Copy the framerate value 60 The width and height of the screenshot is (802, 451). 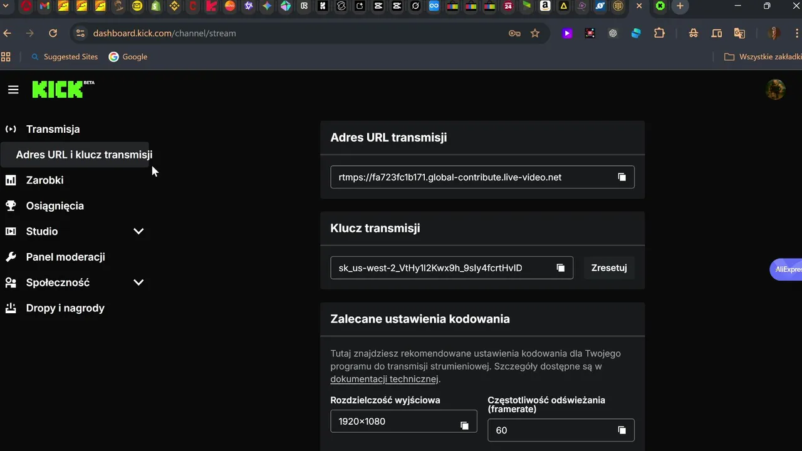[x=622, y=430]
